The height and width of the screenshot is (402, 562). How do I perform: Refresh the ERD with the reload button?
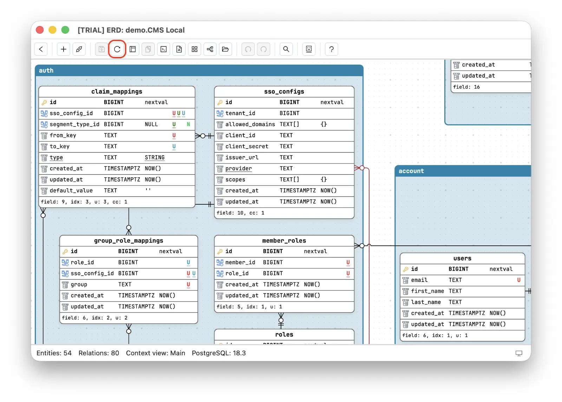tap(117, 49)
